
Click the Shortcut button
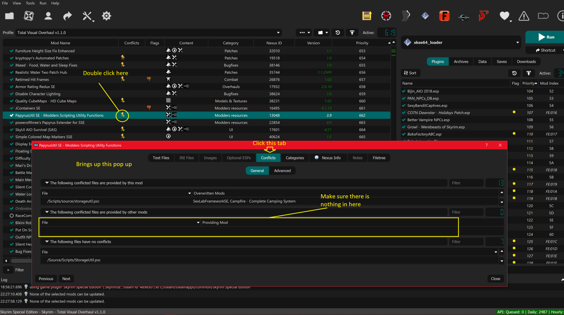point(545,50)
